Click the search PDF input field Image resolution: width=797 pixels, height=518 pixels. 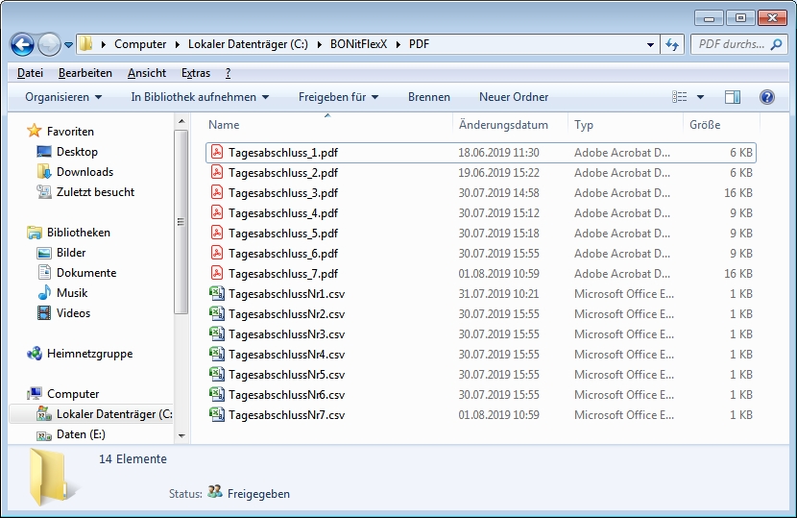(731, 45)
